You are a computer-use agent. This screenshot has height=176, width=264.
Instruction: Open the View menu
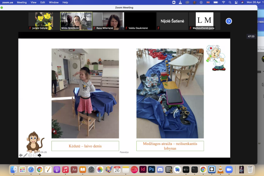pyautogui.click(x=33, y=2)
